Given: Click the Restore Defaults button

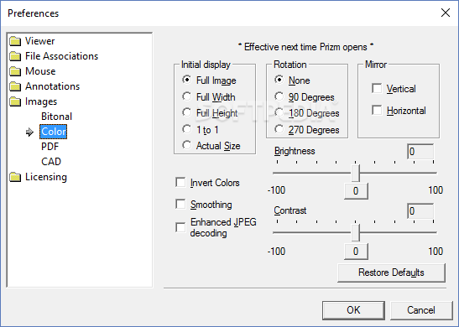Looking at the screenshot, I should tap(391, 272).
